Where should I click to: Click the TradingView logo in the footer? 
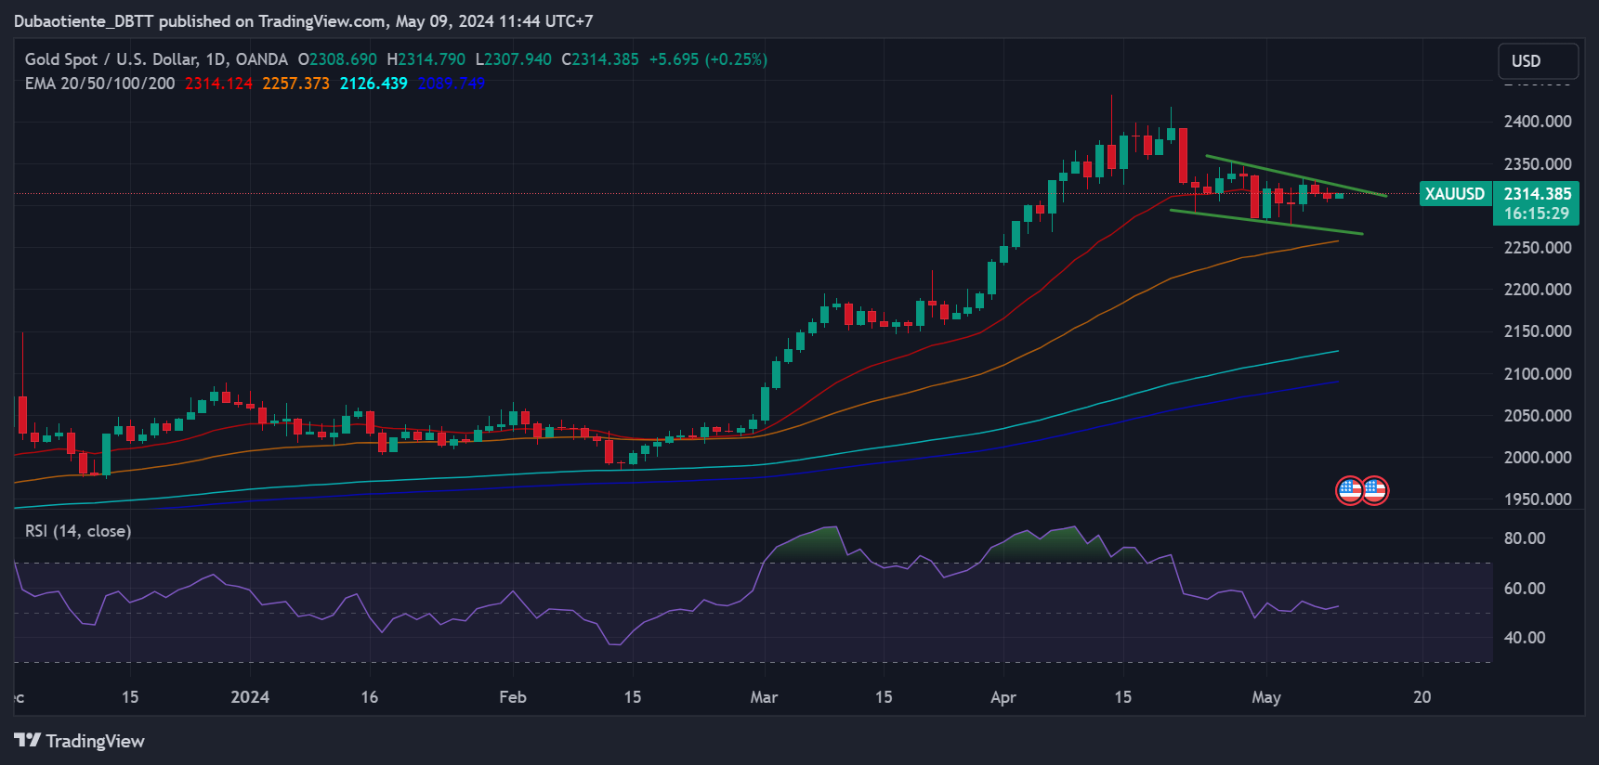80,741
